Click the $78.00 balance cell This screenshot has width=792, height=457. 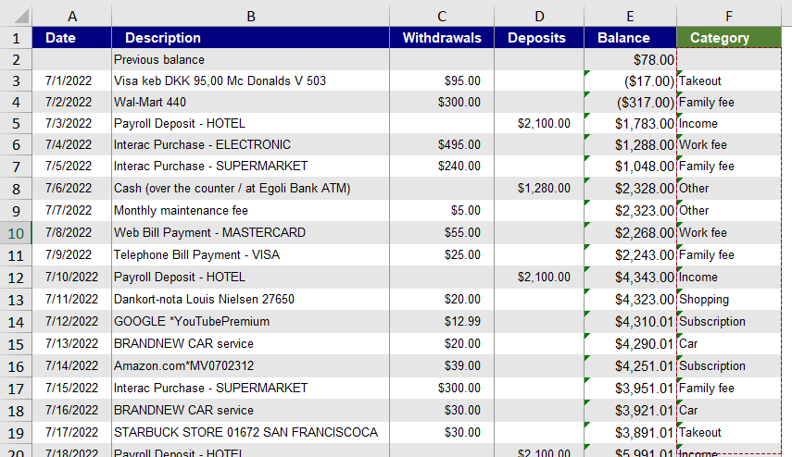click(630, 59)
